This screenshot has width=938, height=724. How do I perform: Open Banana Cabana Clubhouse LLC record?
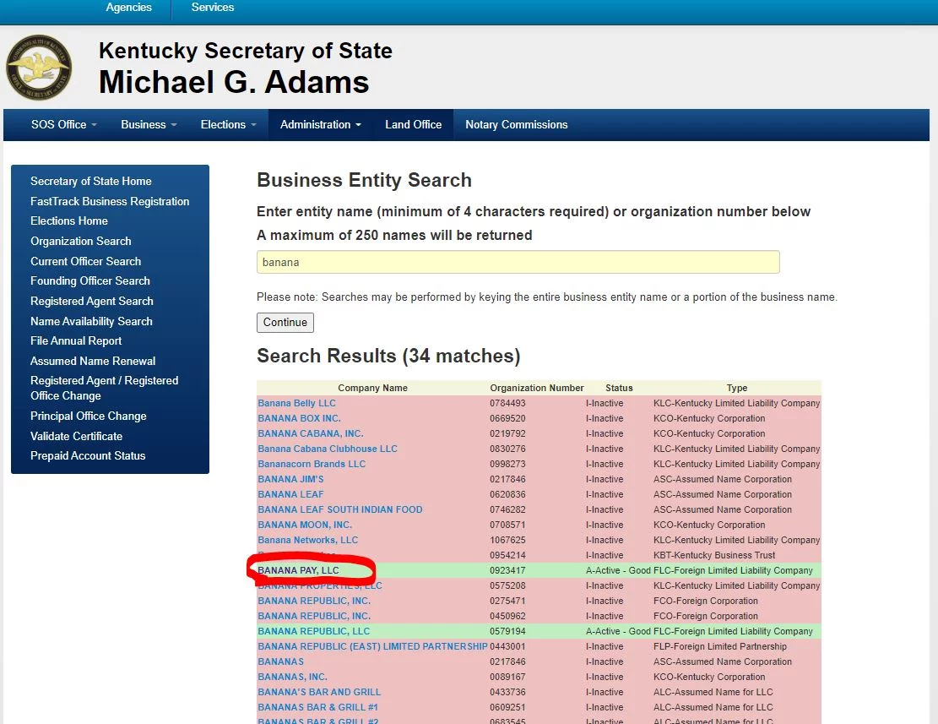[327, 449]
